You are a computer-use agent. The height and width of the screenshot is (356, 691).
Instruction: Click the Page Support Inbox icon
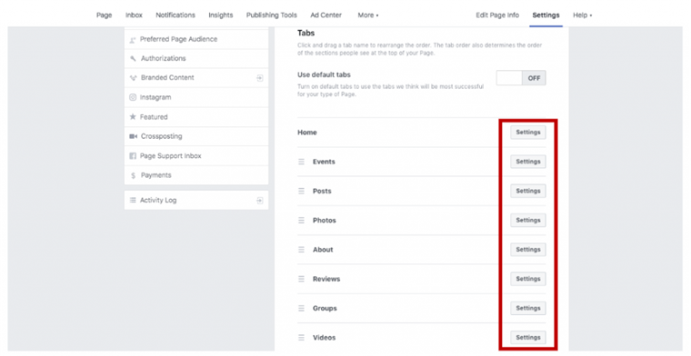pyautogui.click(x=133, y=156)
